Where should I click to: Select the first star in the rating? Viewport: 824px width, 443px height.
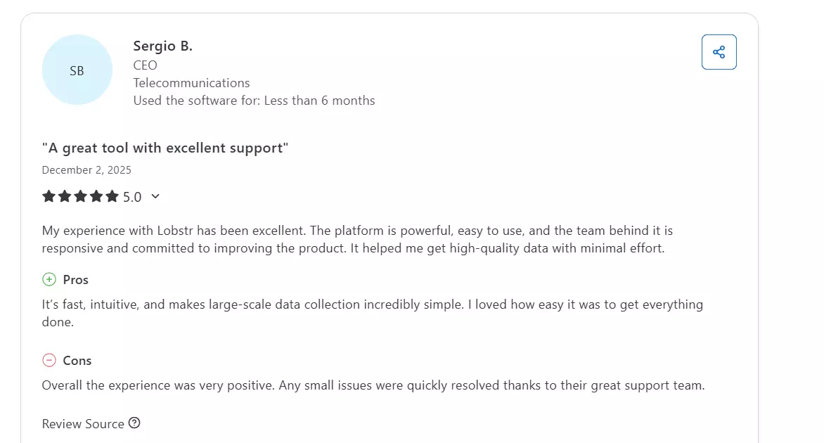pos(49,196)
